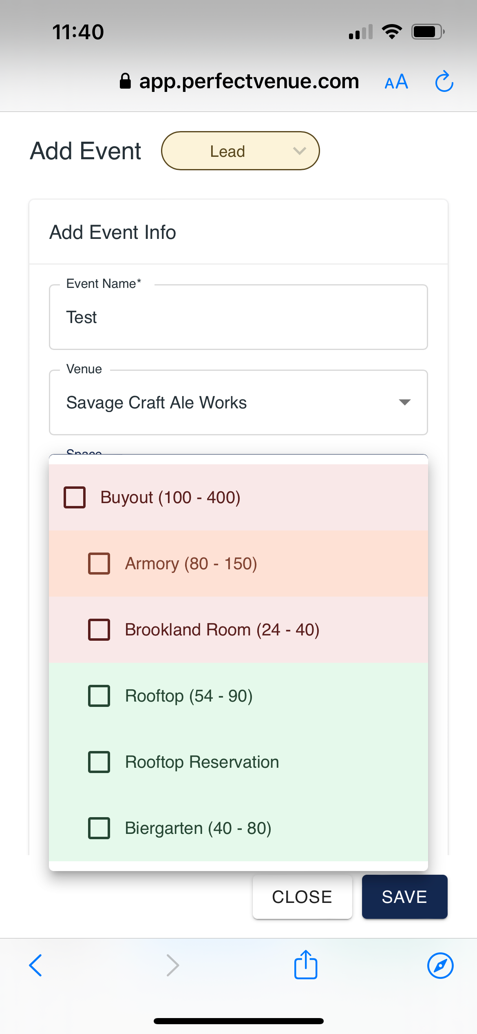Tick the Rooftop (54 - 90) checkbox
This screenshot has width=477, height=1034.
tap(99, 696)
